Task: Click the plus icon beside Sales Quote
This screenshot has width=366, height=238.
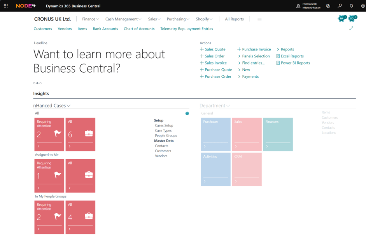Action: click(x=202, y=49)
